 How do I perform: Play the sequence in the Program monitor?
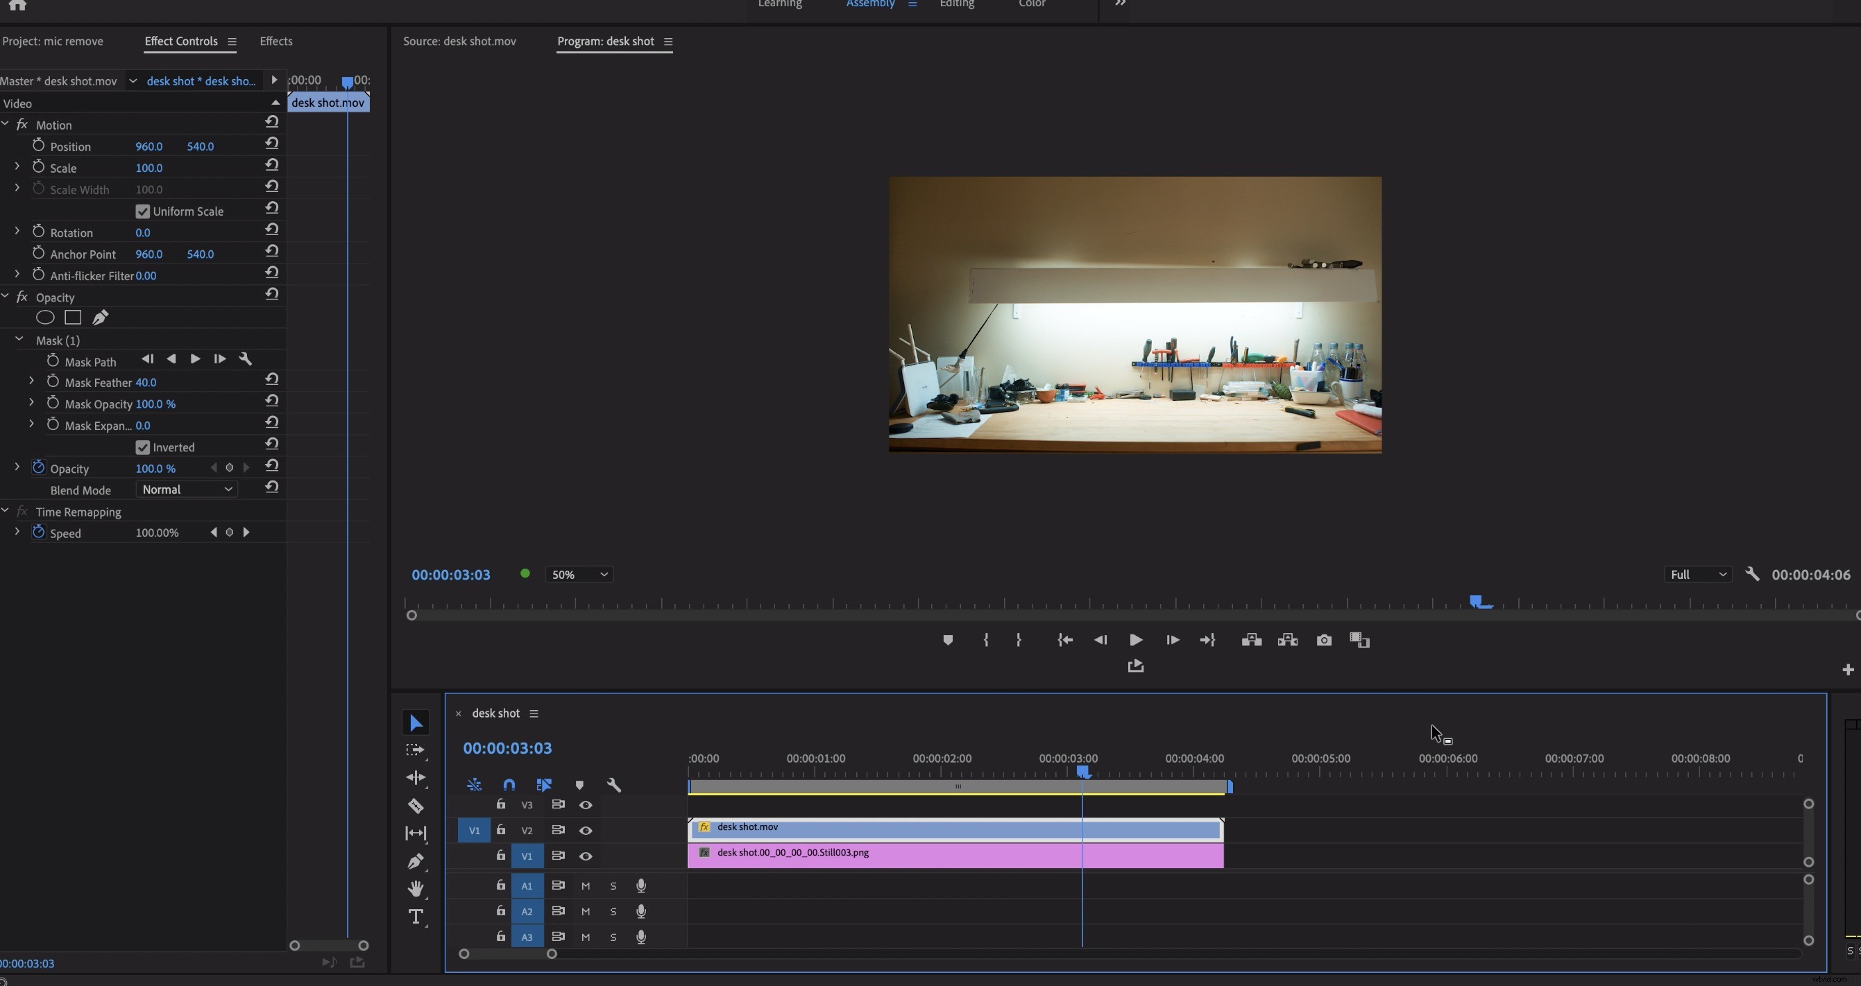(1136, 640)
